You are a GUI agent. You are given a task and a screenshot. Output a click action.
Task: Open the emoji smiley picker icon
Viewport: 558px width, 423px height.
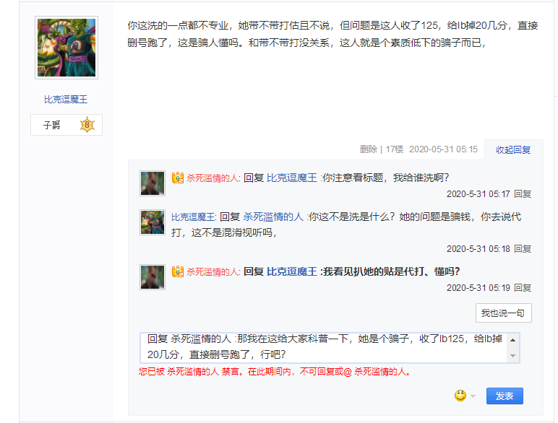point(460,396)
